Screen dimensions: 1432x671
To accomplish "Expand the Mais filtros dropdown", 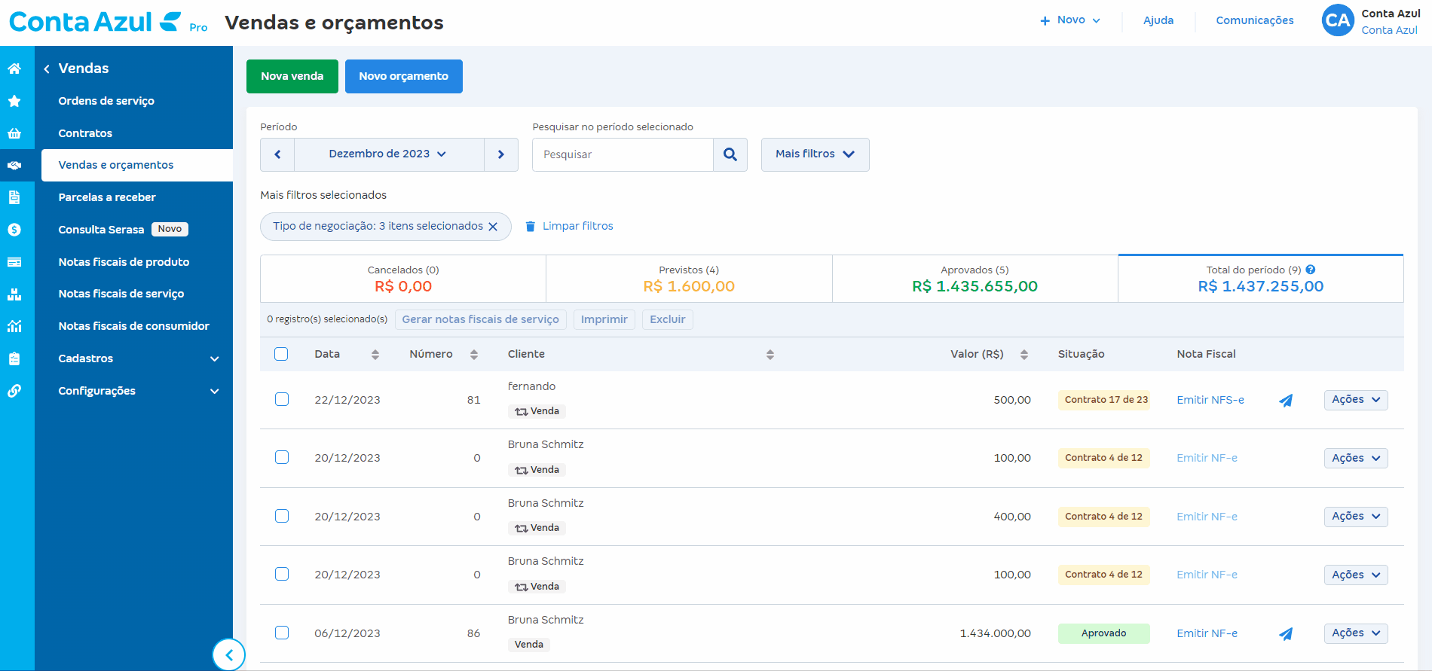I will pyautogui.click(x=815, y=154).
